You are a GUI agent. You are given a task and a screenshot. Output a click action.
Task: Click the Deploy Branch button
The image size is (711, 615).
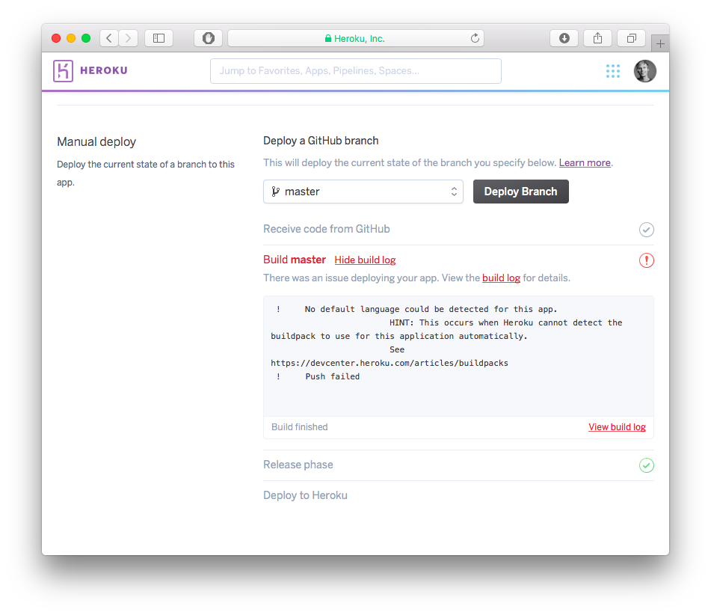520,192
